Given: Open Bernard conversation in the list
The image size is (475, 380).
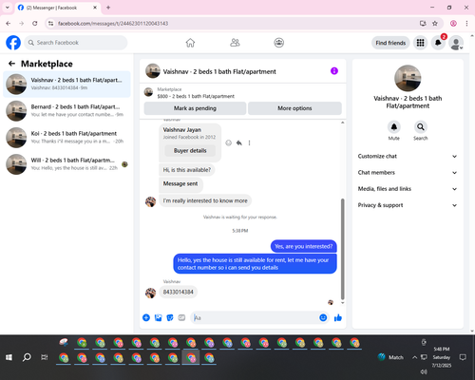Looking at the screenshot, I should coord(66,111).
